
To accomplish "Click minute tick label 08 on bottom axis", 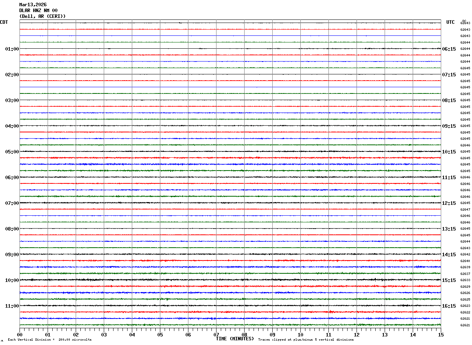I will [244, 335].
